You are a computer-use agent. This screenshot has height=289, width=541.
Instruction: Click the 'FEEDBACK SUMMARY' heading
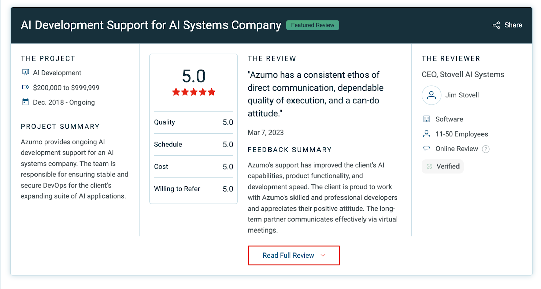click(x=290, y=150)
